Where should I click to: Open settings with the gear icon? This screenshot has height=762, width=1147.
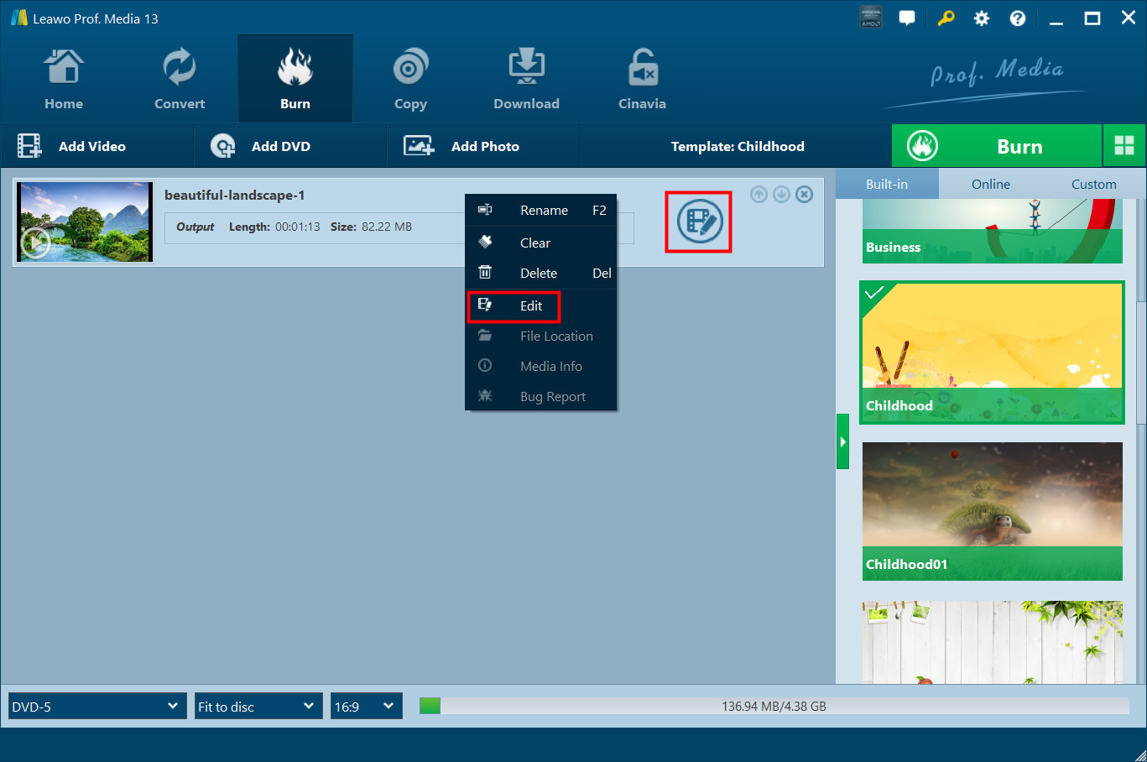[x=982, y=18]
